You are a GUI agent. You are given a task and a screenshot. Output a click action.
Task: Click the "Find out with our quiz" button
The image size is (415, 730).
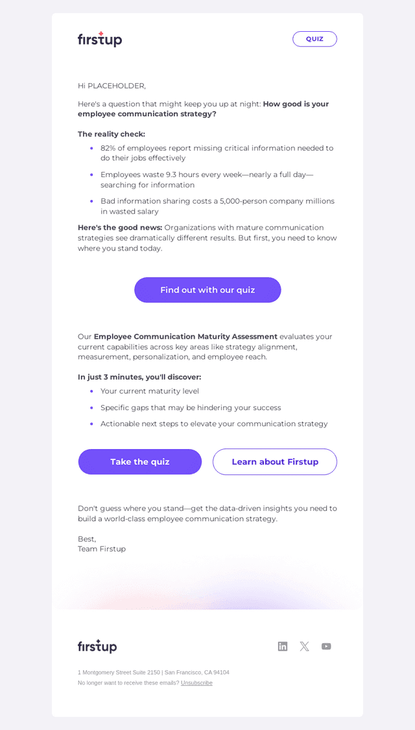click(x=207, y=290)
